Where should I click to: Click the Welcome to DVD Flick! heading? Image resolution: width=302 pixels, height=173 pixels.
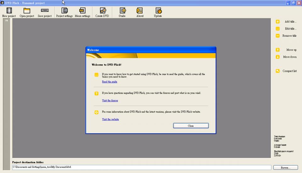tap(107, 65)
